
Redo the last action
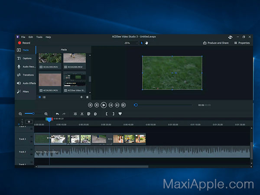[x=64, y=114]
